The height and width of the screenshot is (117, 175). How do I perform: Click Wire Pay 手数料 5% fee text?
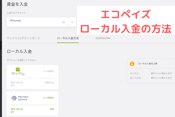tap(49, 83)
